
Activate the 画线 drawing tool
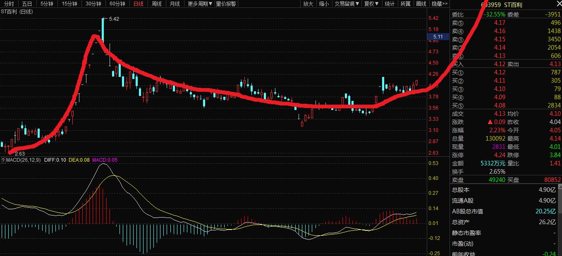point(421,4)
